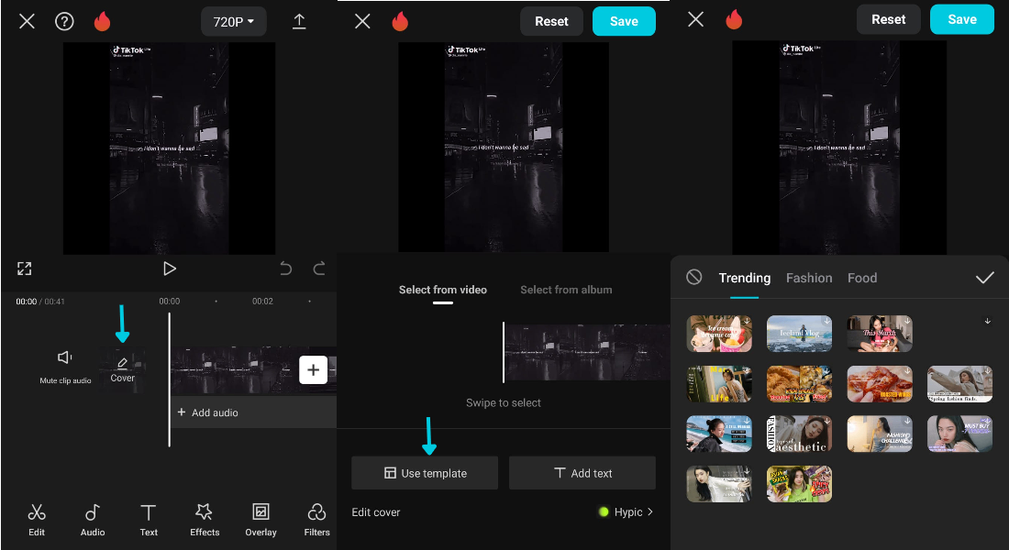The height and width of the screenshot is (550, 1009).
Task: Expand preview to fullscreen
Action: coord(25,269)
